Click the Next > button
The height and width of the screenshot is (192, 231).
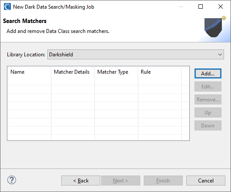click(x=121, y=181)
